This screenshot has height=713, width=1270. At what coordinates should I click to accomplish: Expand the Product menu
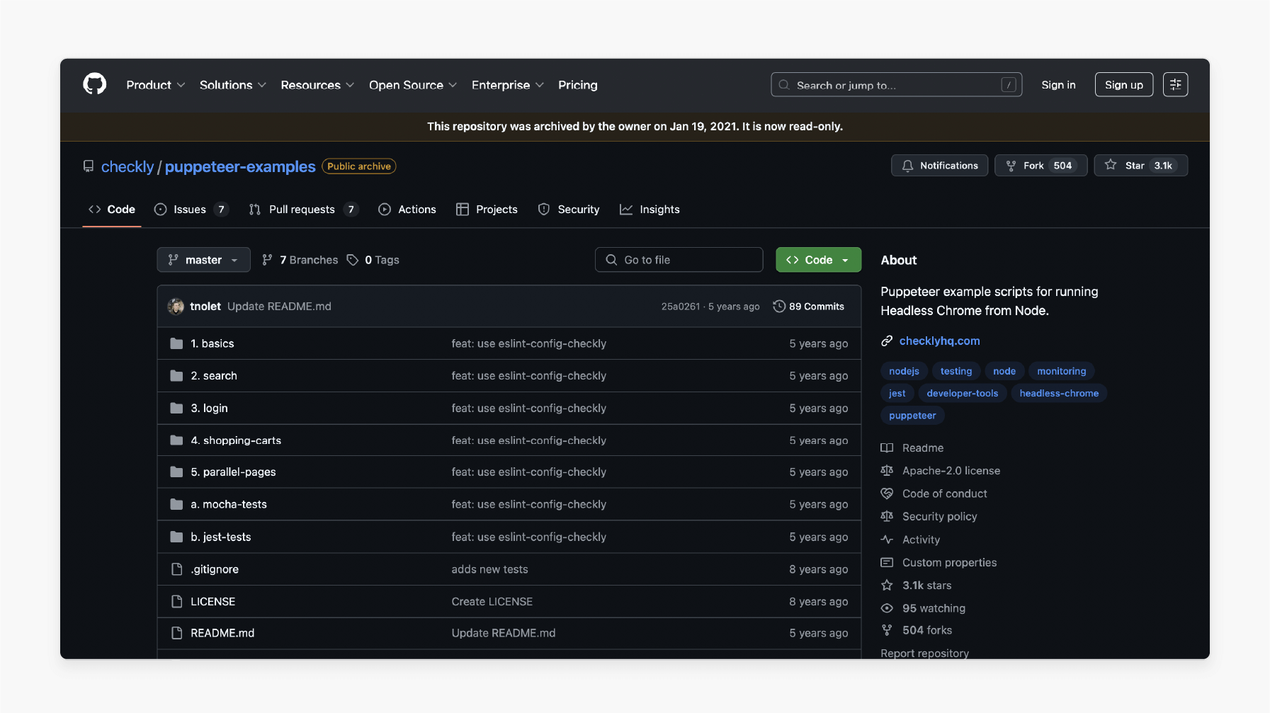click(156, 85)
